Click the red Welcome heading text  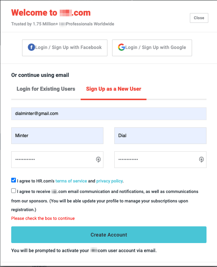[x=51, y=13]
